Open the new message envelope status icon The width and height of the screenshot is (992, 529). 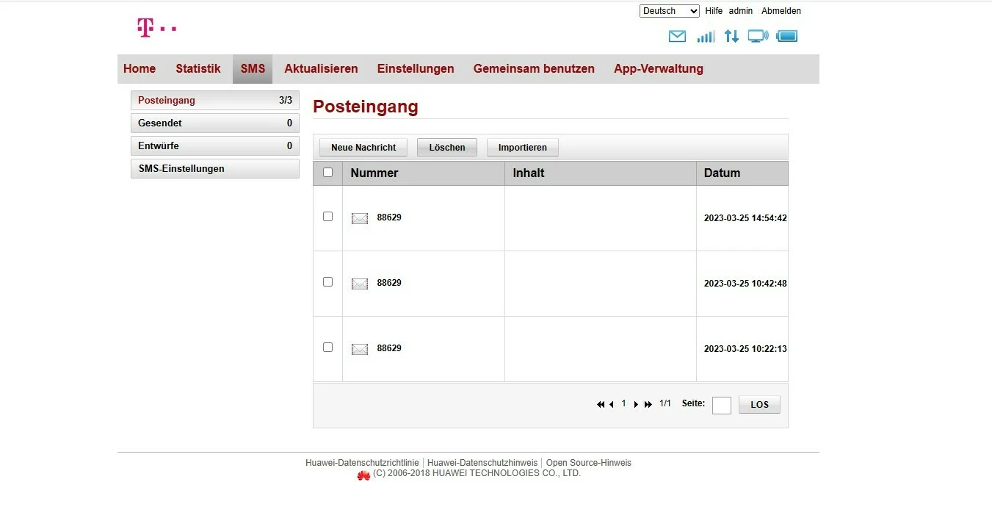pyautogui.click(x=677, y=36)
